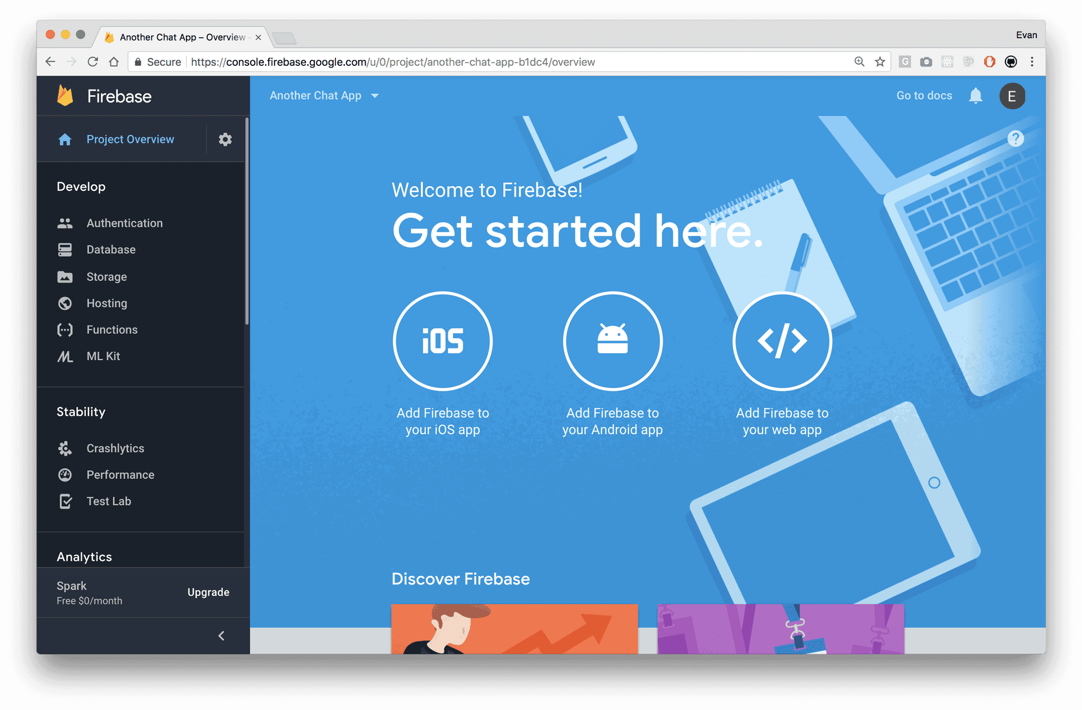The width and height of the screenshot is (1082, 710).
Task: Open the Functions section
Action: [x=111, y=329]
